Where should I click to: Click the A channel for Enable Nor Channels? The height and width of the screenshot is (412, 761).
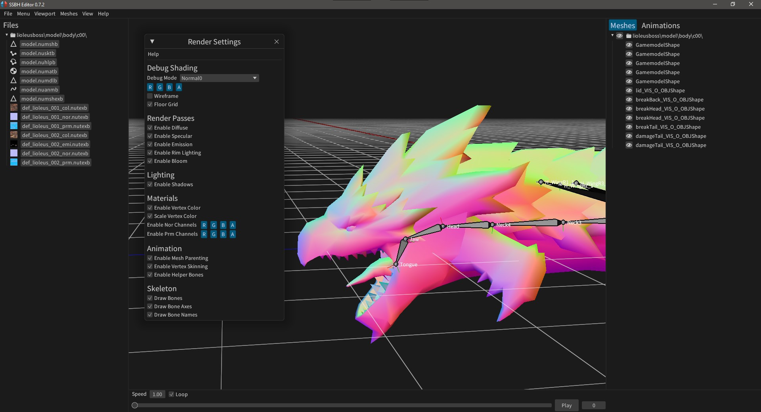click(x=233, y=225)
